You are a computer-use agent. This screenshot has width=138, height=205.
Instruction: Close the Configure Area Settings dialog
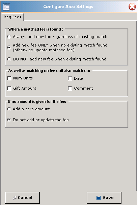pos(132,7)
